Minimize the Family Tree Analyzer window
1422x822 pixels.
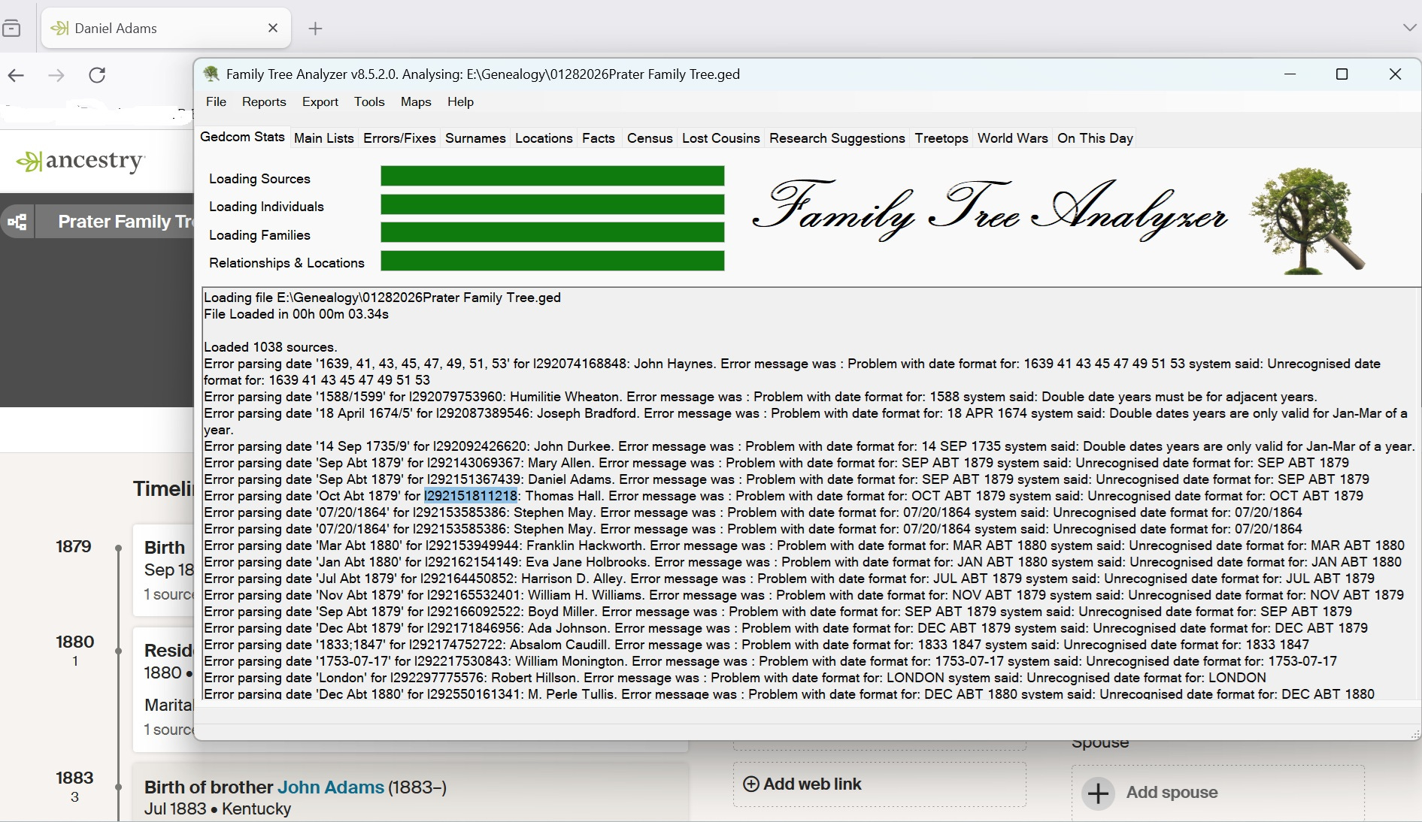[1290, 74]
